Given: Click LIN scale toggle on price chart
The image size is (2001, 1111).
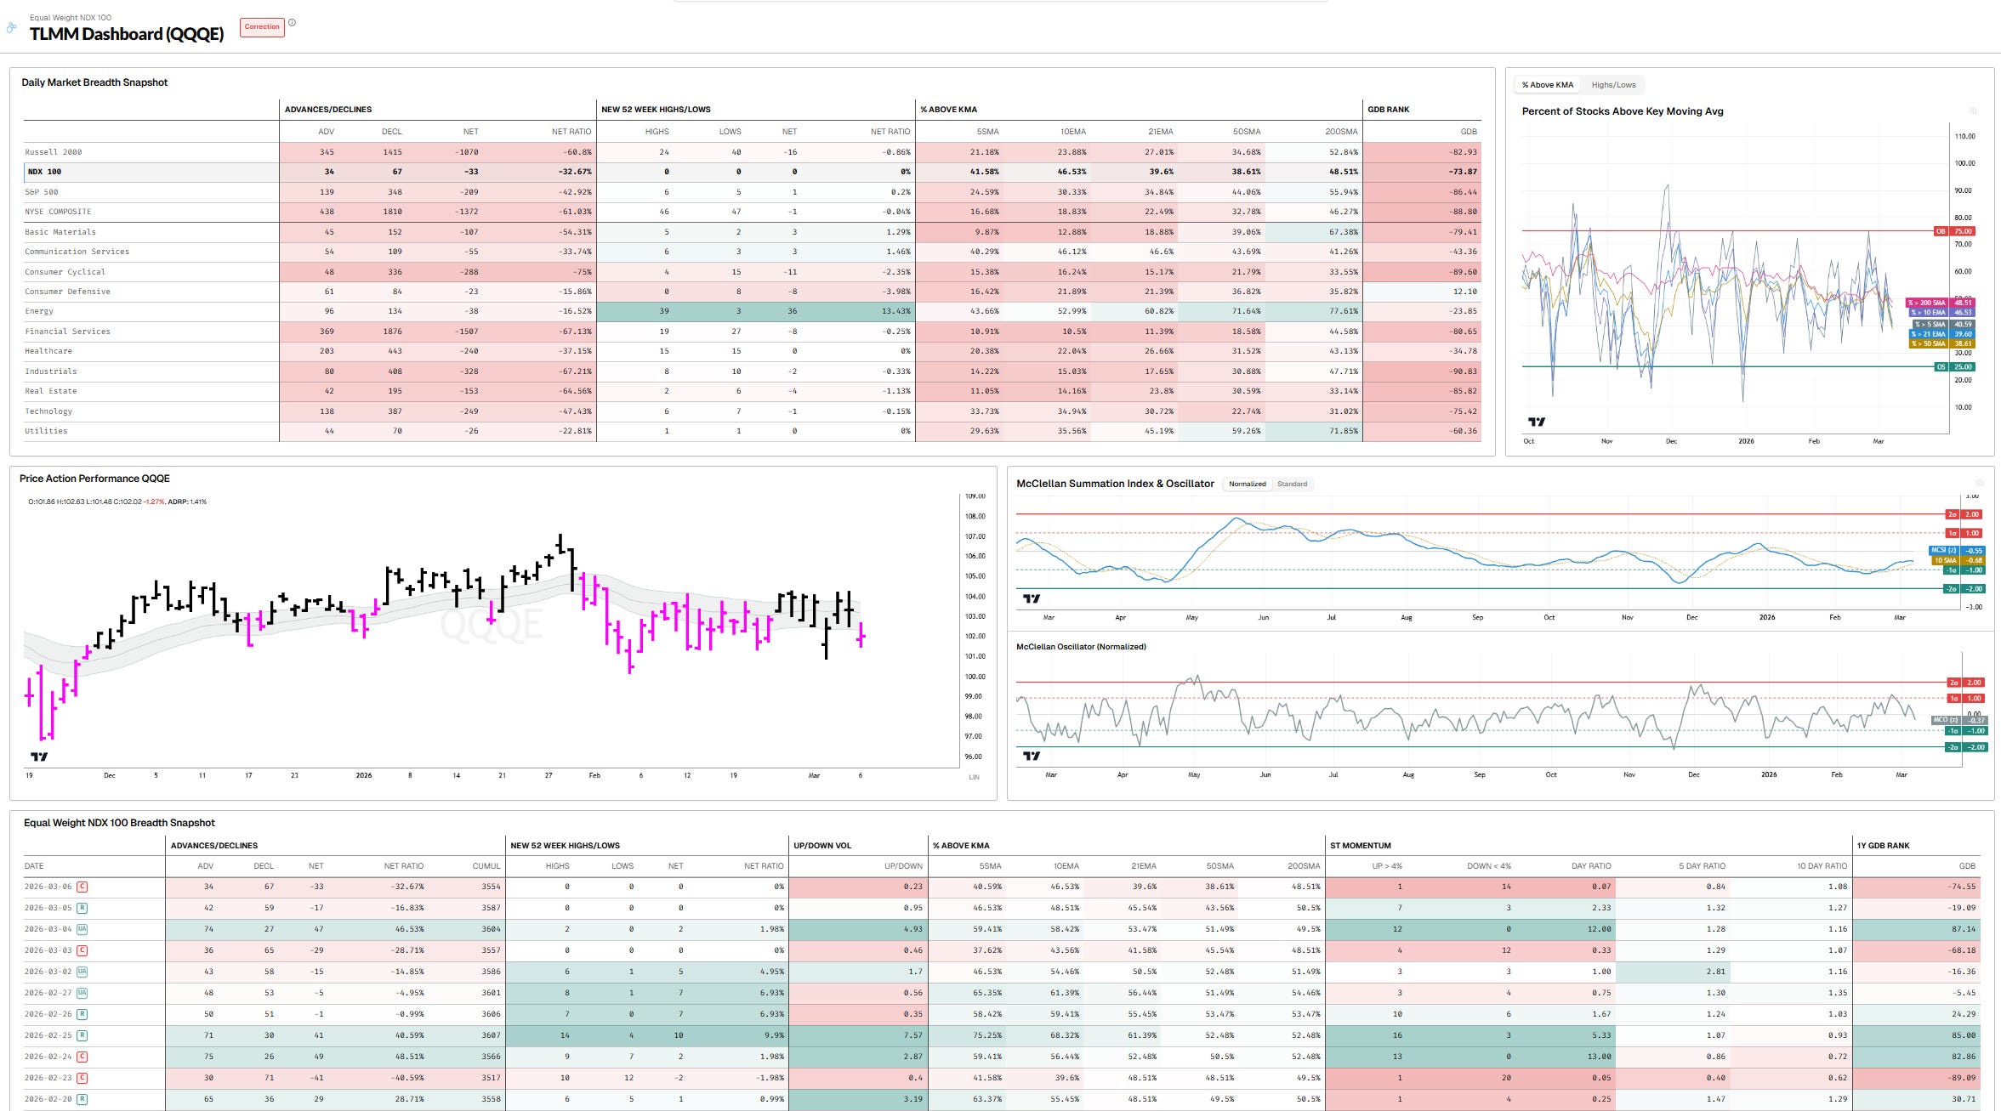Looking at the screenshot, I should pos(974,777).
